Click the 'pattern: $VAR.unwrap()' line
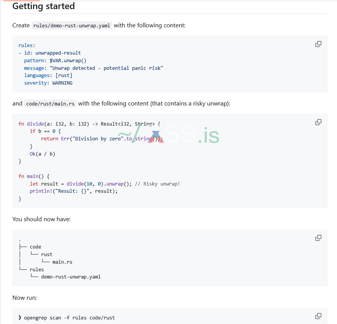 (x=55, y=61)
